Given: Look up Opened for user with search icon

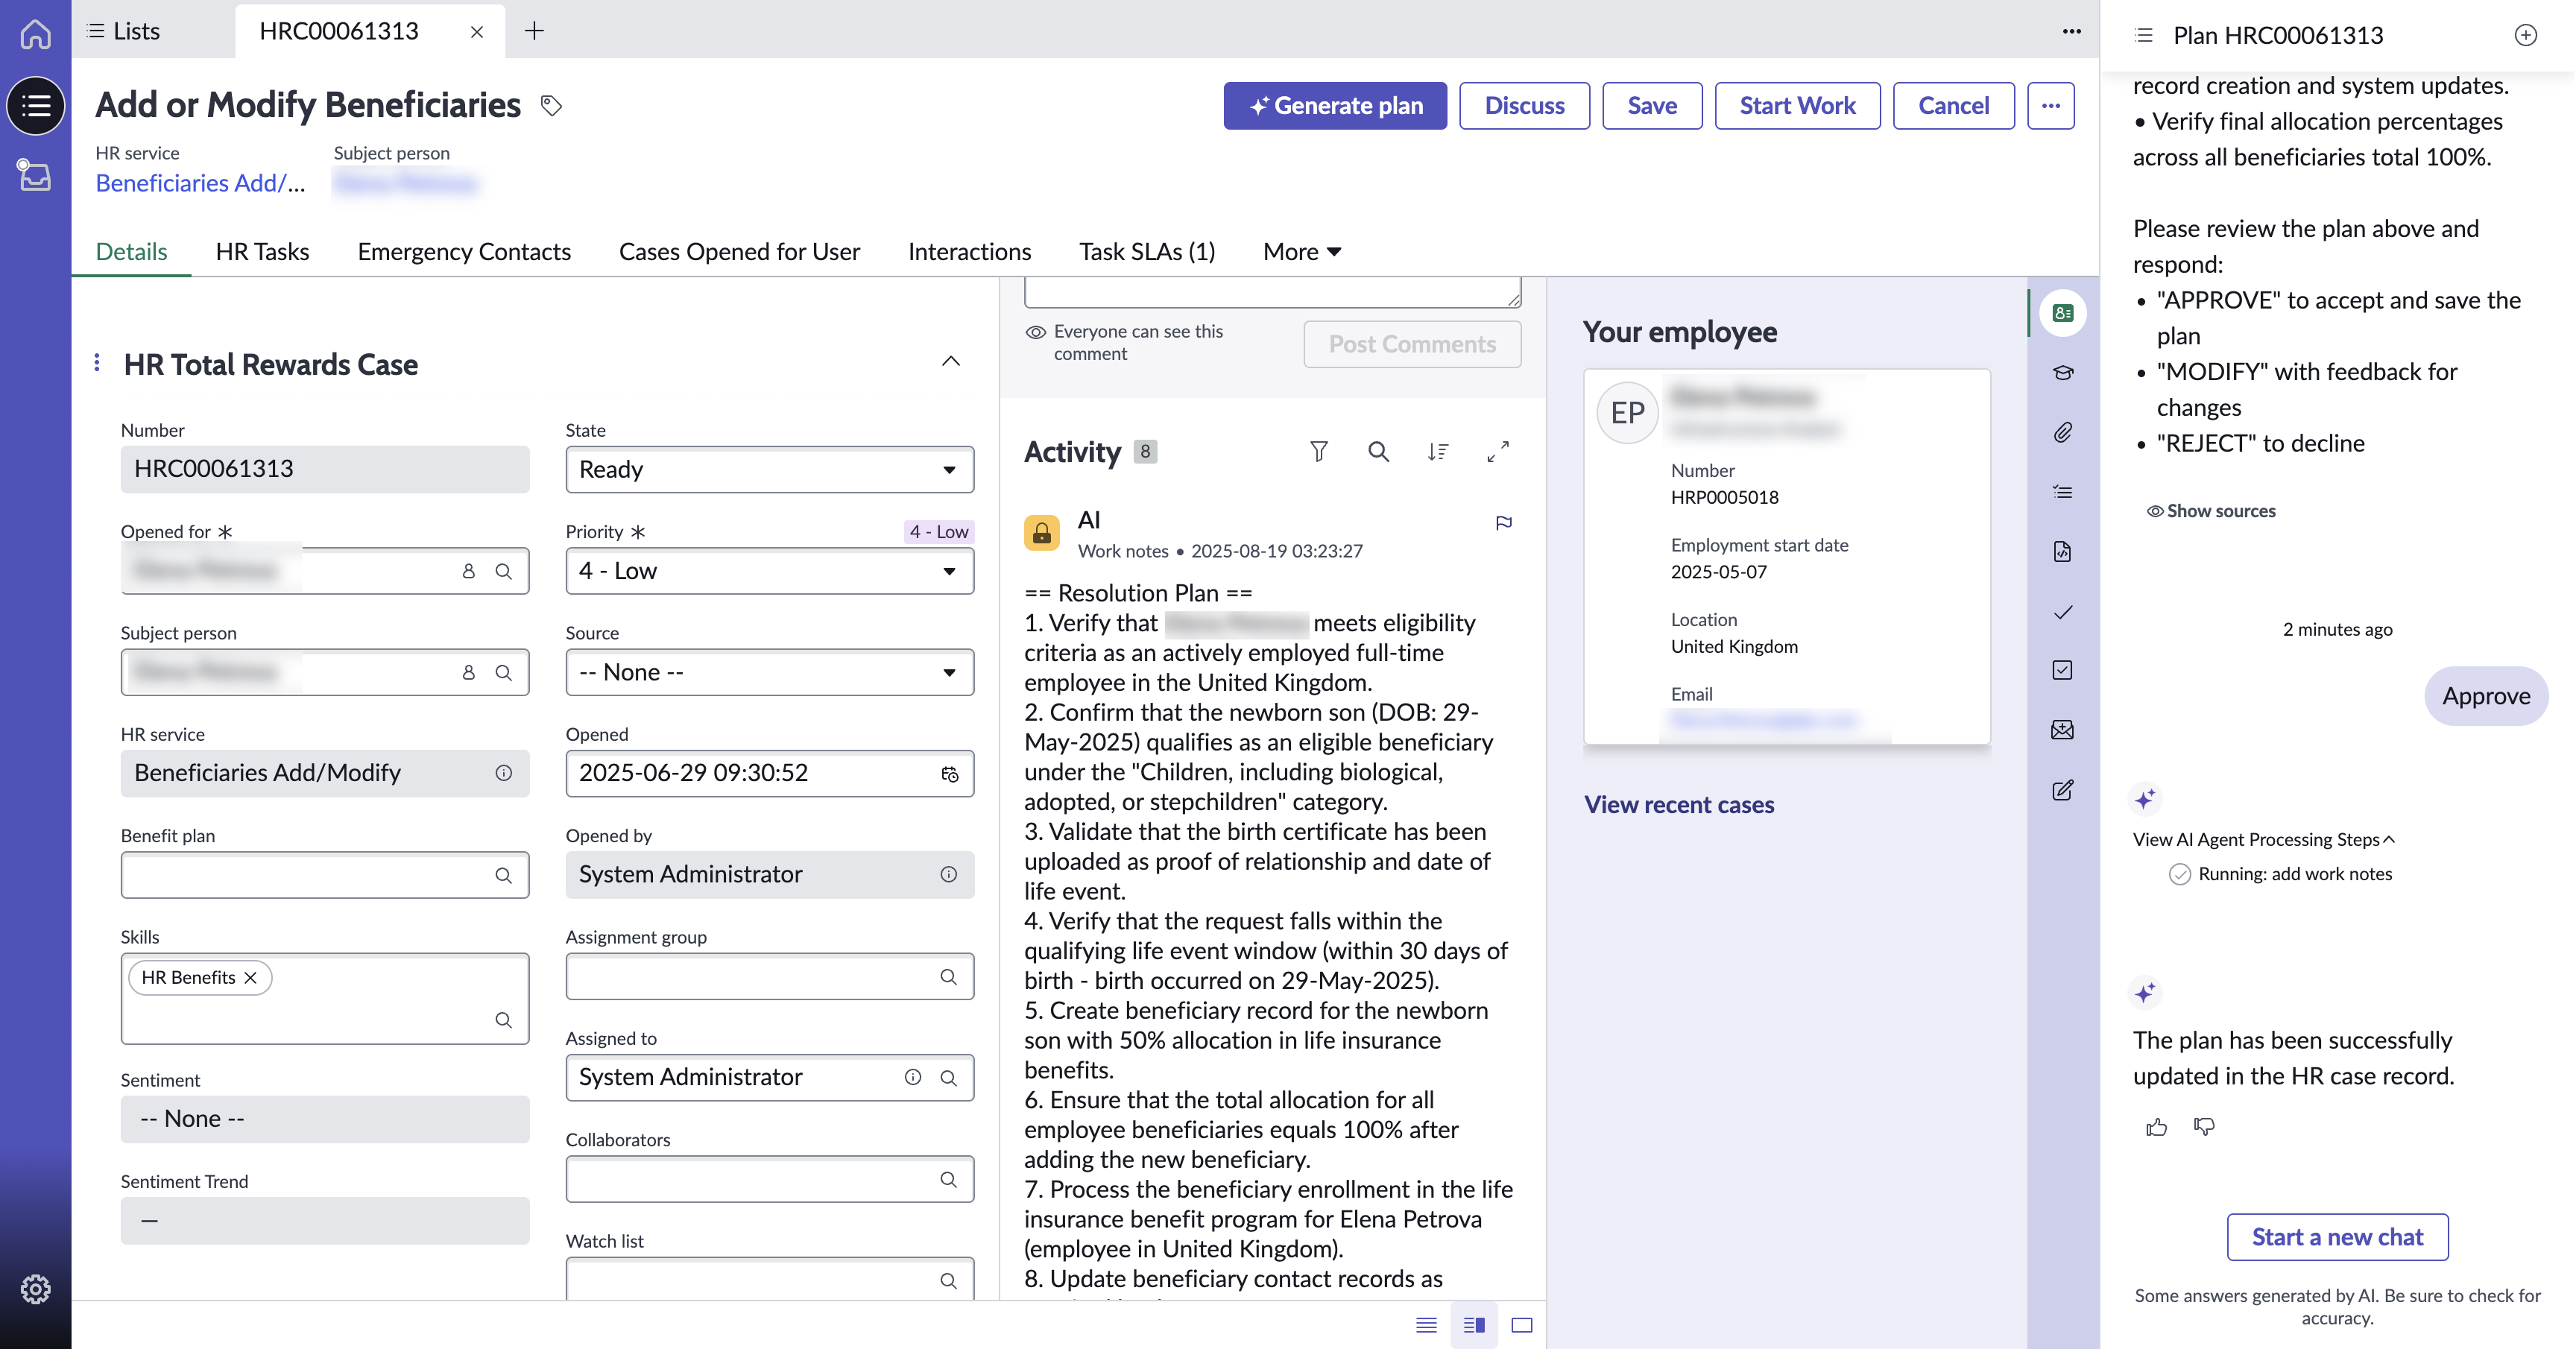Looking at the screenshot, I should pos(504,571).
